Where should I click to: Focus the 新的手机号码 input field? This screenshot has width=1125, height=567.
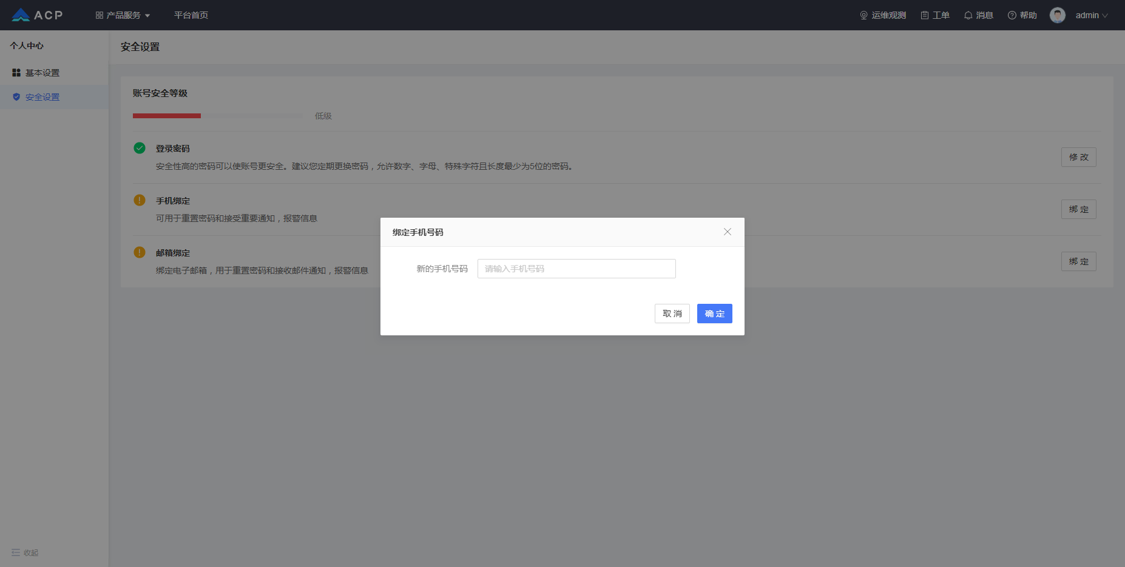tap(576, 269)
